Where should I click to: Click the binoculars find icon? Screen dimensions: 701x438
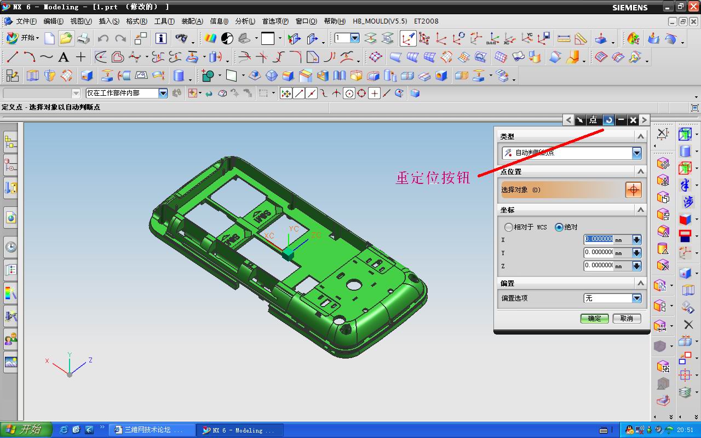pos(181,38)
